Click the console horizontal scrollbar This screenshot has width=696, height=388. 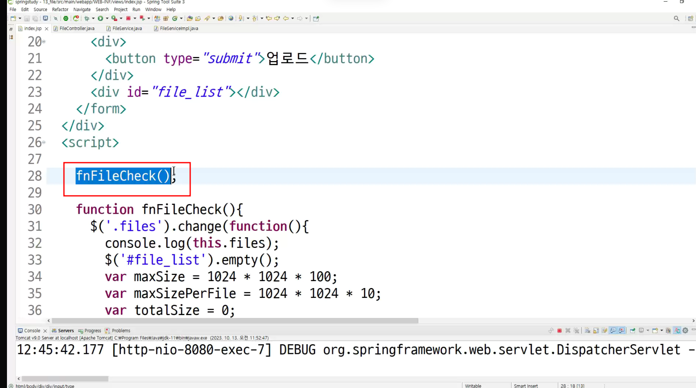point(65,379)
